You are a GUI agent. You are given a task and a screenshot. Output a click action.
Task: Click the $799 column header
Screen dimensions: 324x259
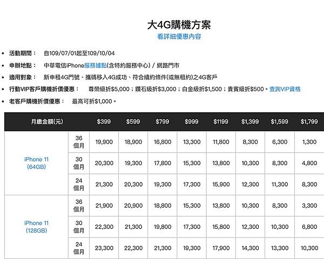click(x=163, y=121)
